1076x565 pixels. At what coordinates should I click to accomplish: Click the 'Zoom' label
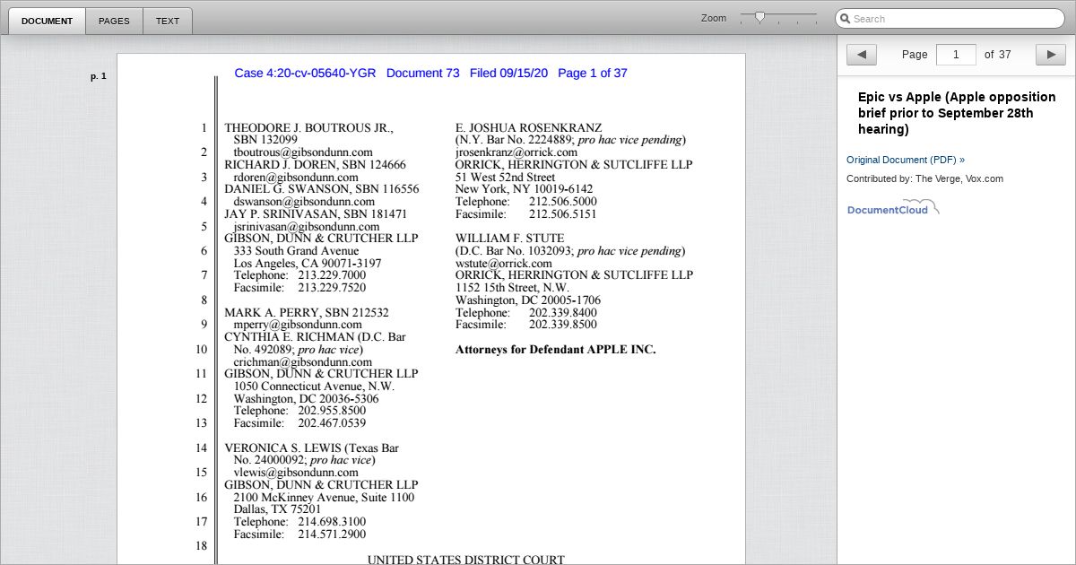click(x=714, y=18)
